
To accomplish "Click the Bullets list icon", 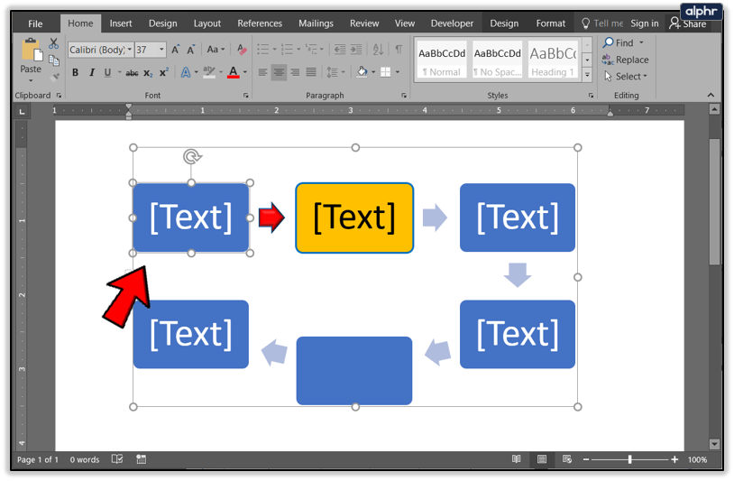I will click(x=263, y=50).
